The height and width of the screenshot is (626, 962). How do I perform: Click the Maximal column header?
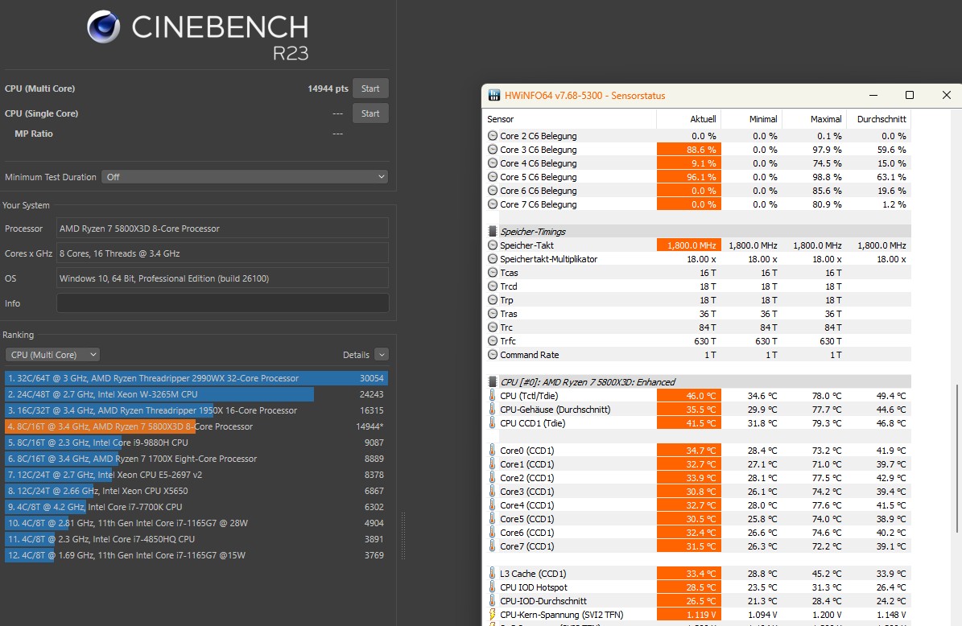coord(815,119)
